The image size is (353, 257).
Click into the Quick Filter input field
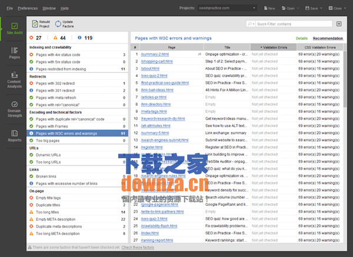294,24
